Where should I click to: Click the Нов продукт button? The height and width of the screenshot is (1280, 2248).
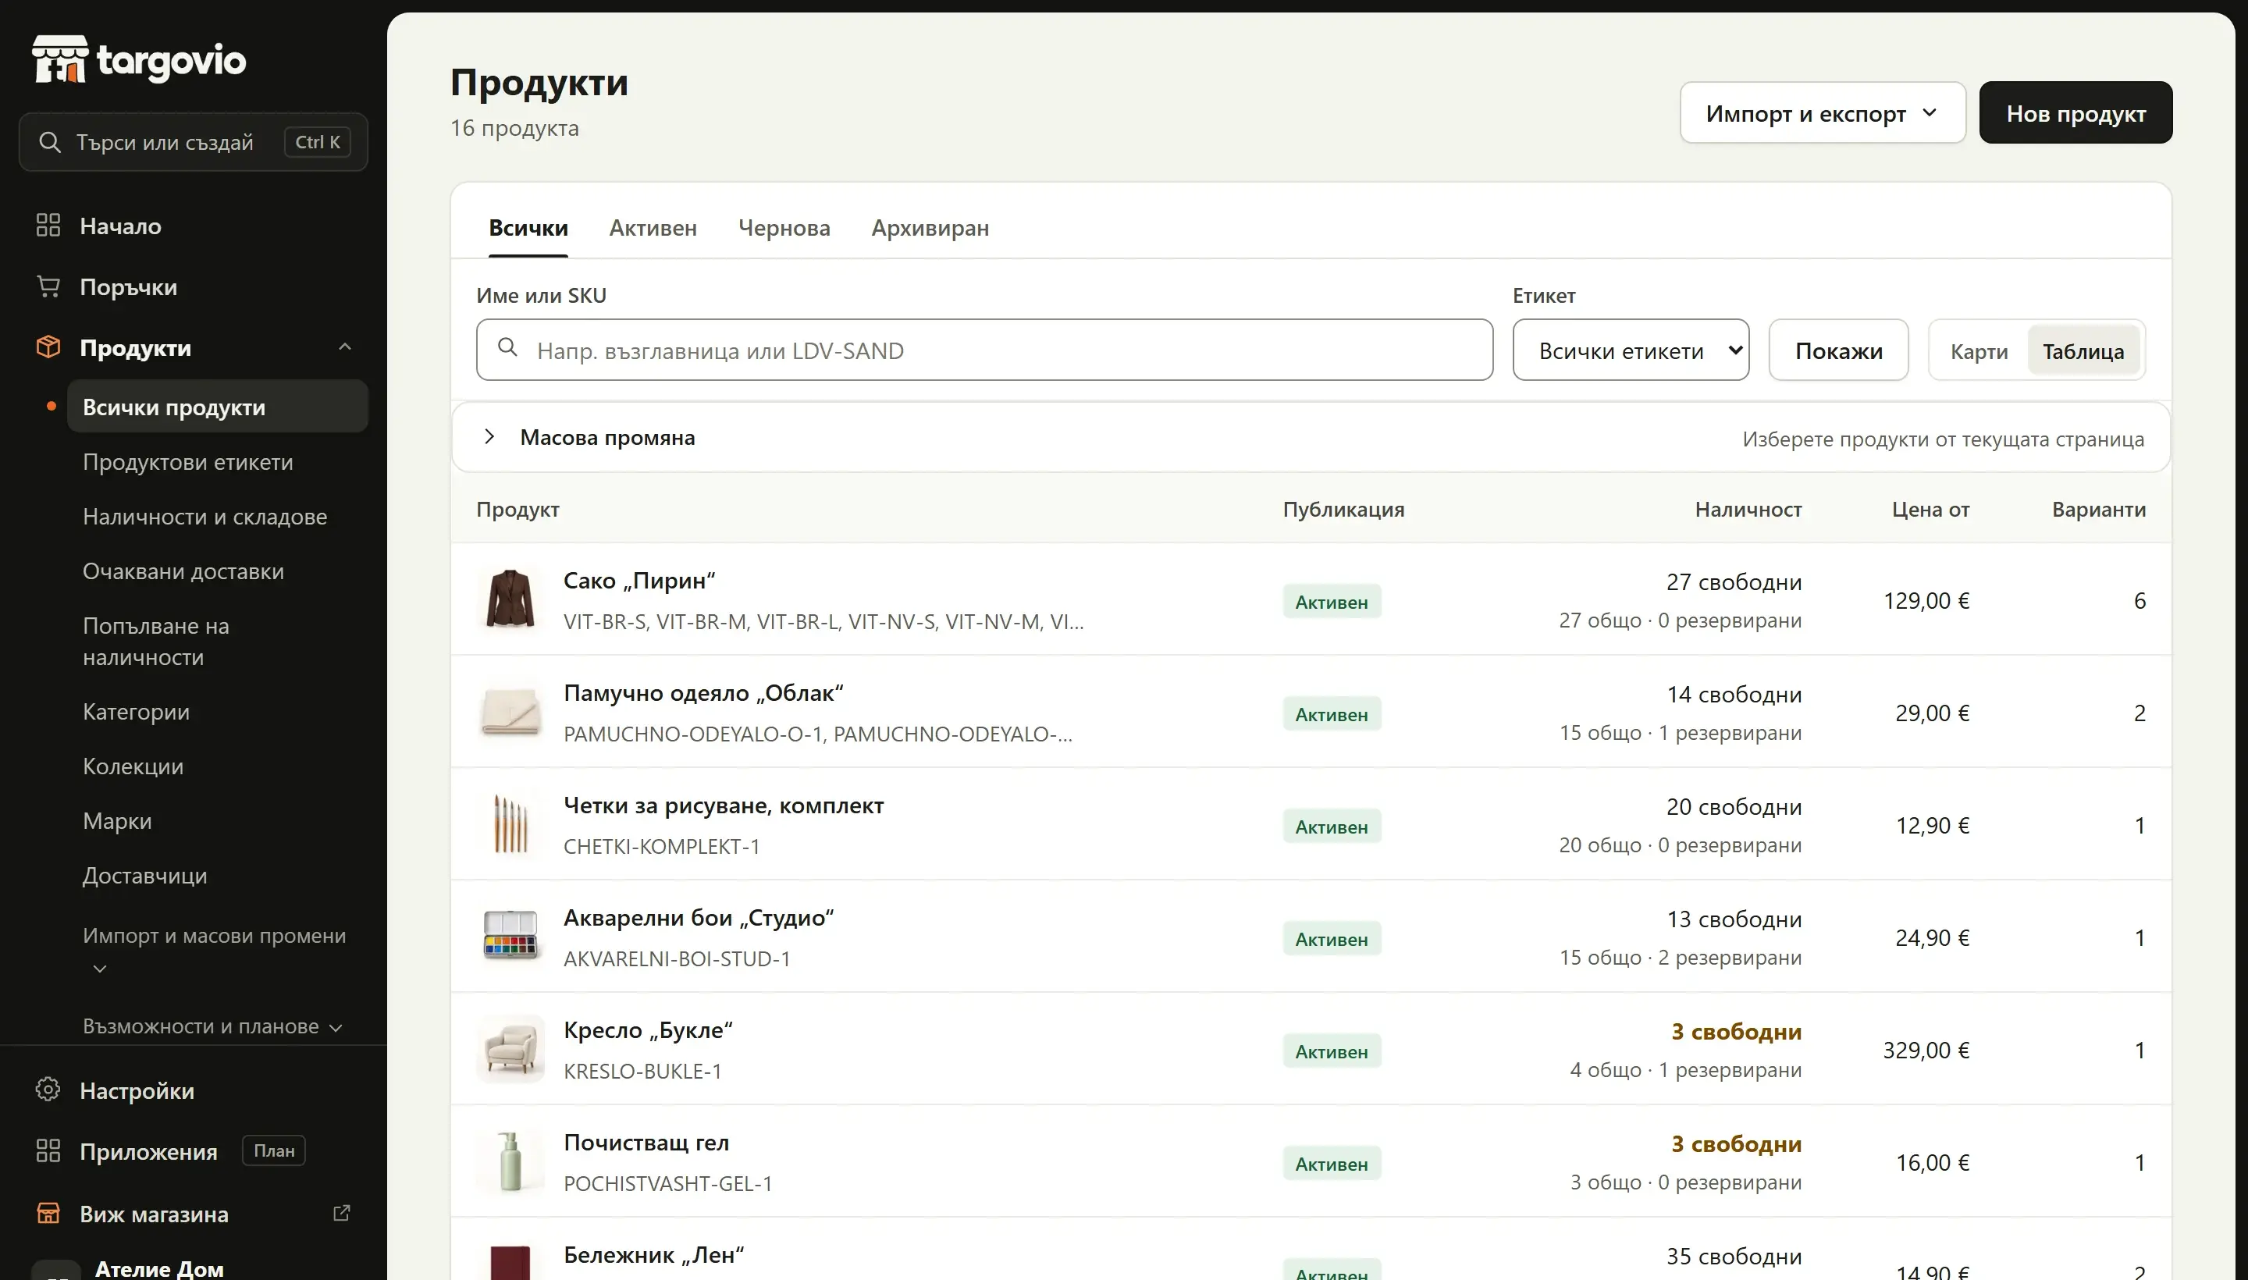[2075, 112]
